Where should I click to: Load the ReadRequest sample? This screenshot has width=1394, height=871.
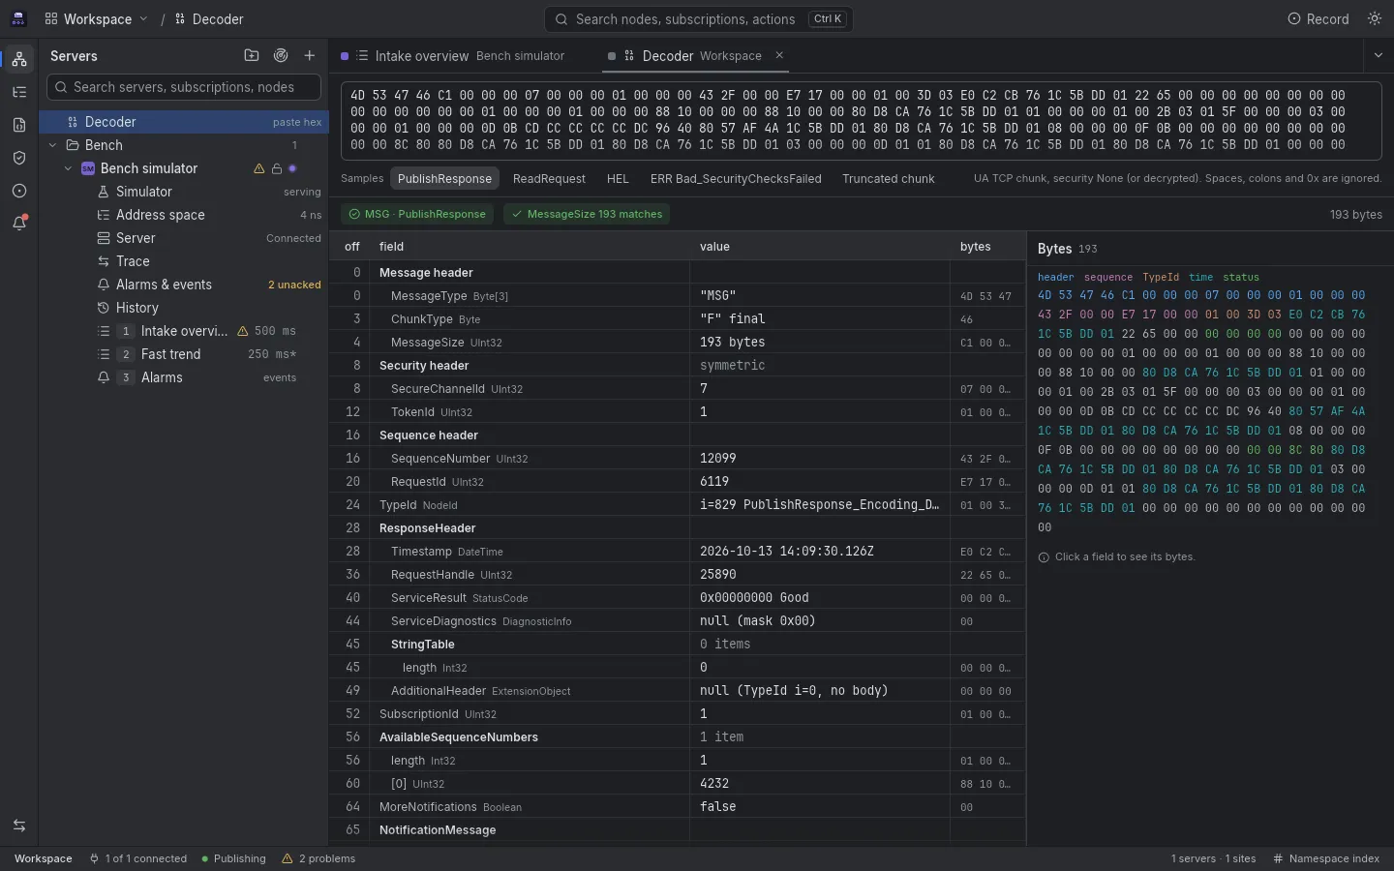(549, 178)
